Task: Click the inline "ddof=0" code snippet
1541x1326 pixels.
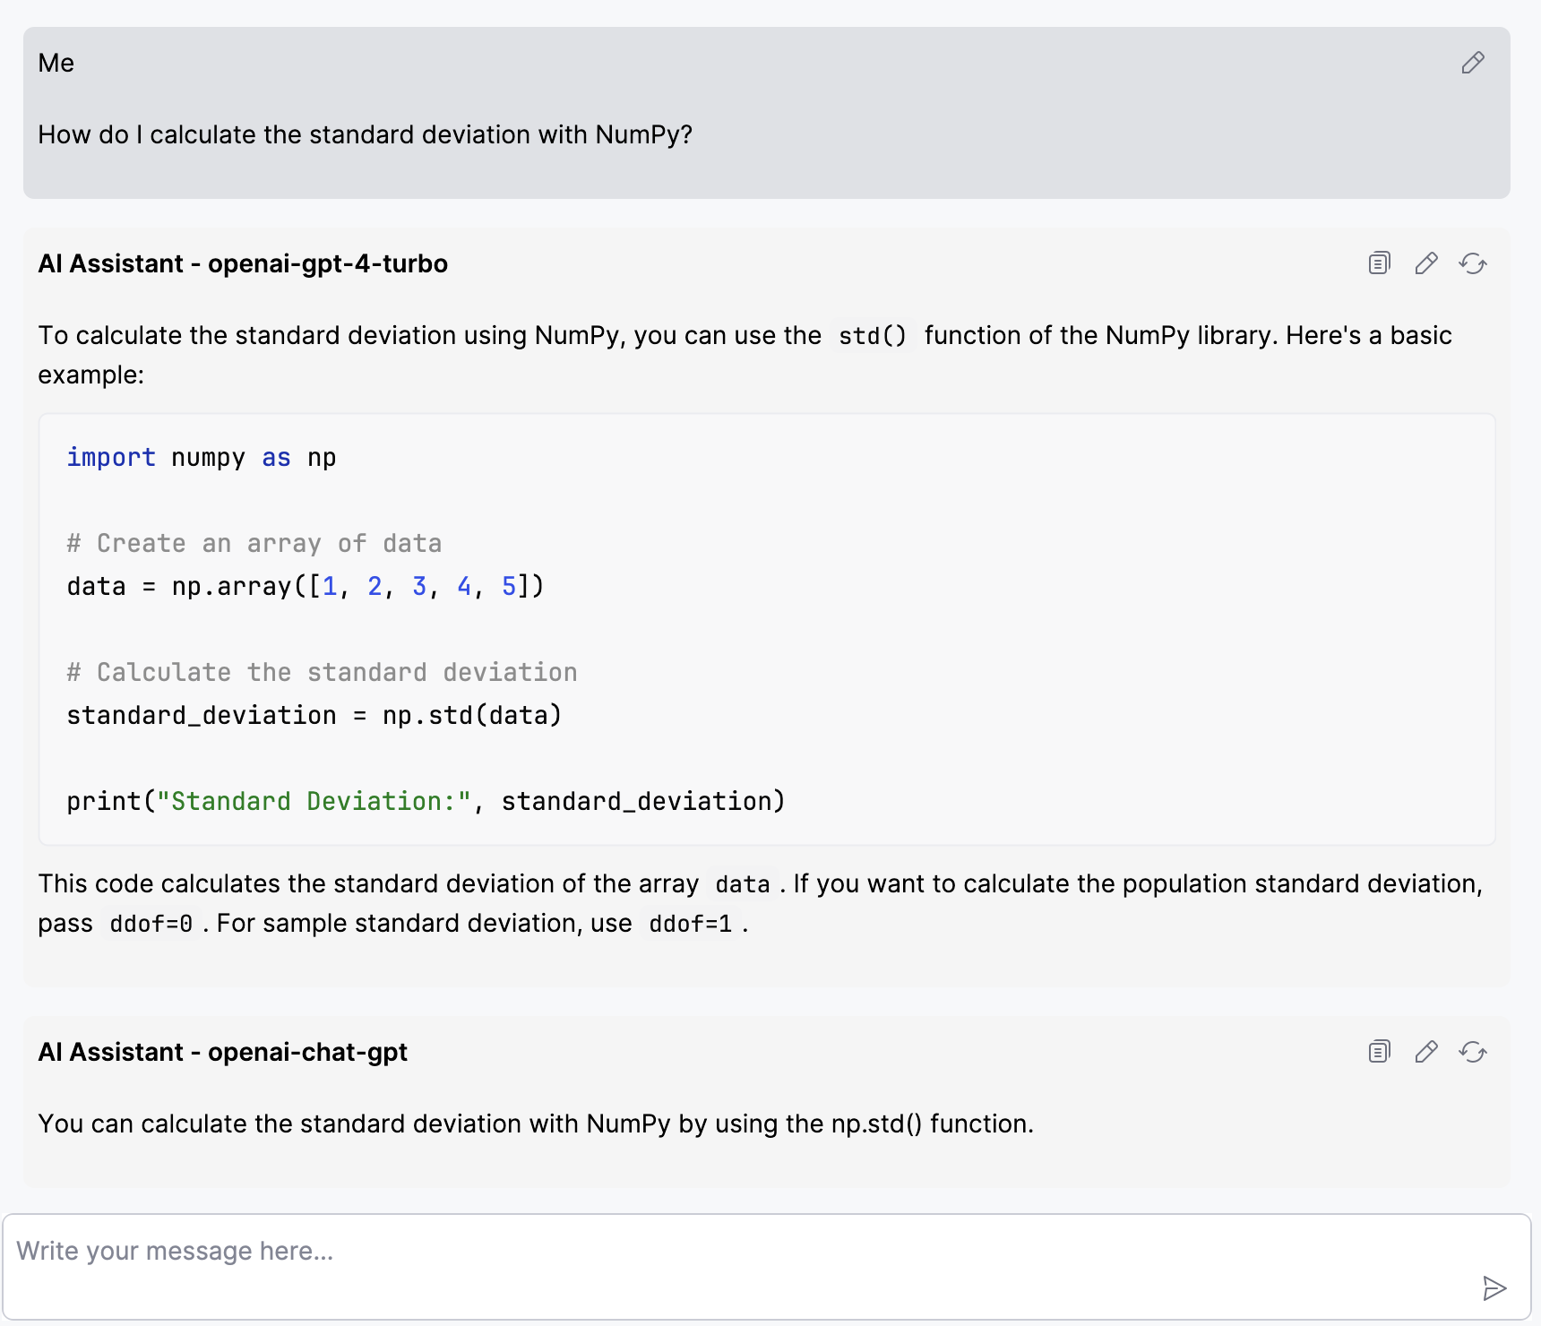Action: click(x=151, y=924)
